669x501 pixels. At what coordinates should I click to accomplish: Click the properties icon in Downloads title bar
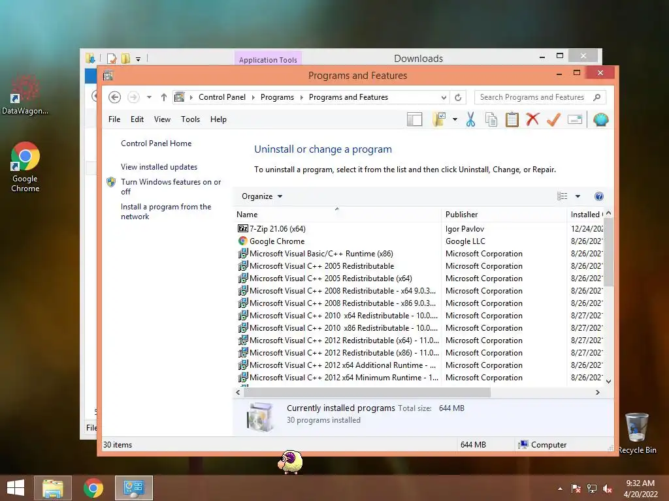(x=112, y=58)
